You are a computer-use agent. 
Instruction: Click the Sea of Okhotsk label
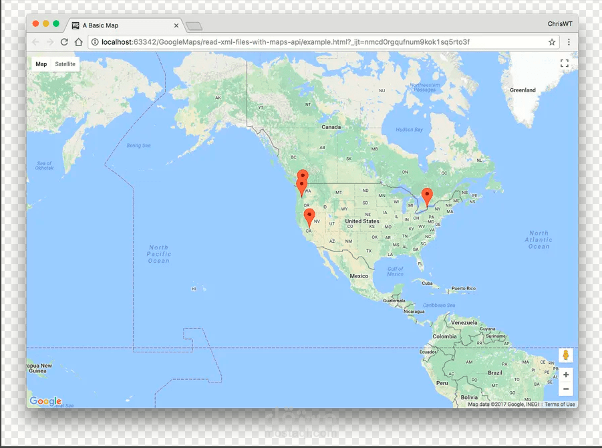45,166
